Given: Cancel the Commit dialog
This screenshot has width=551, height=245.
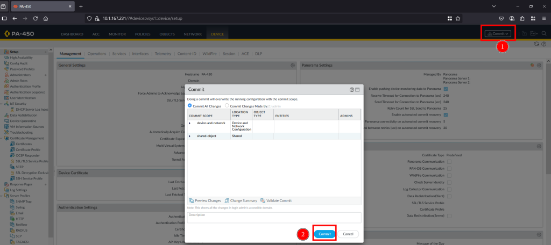Looking at the screenshot, I should [x=348, y=234].
